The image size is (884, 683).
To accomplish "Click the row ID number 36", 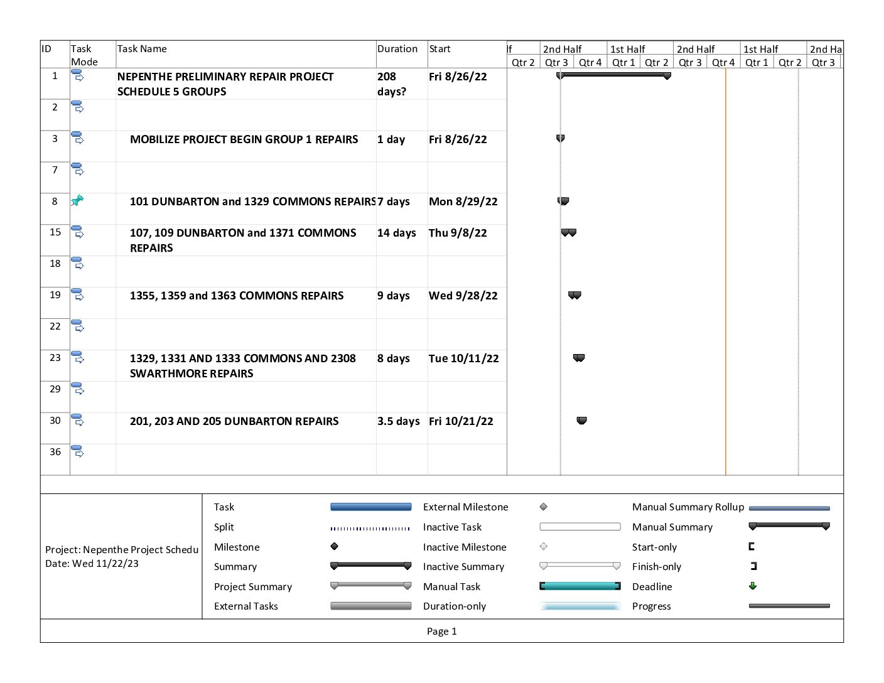I will tap(55, 451).
